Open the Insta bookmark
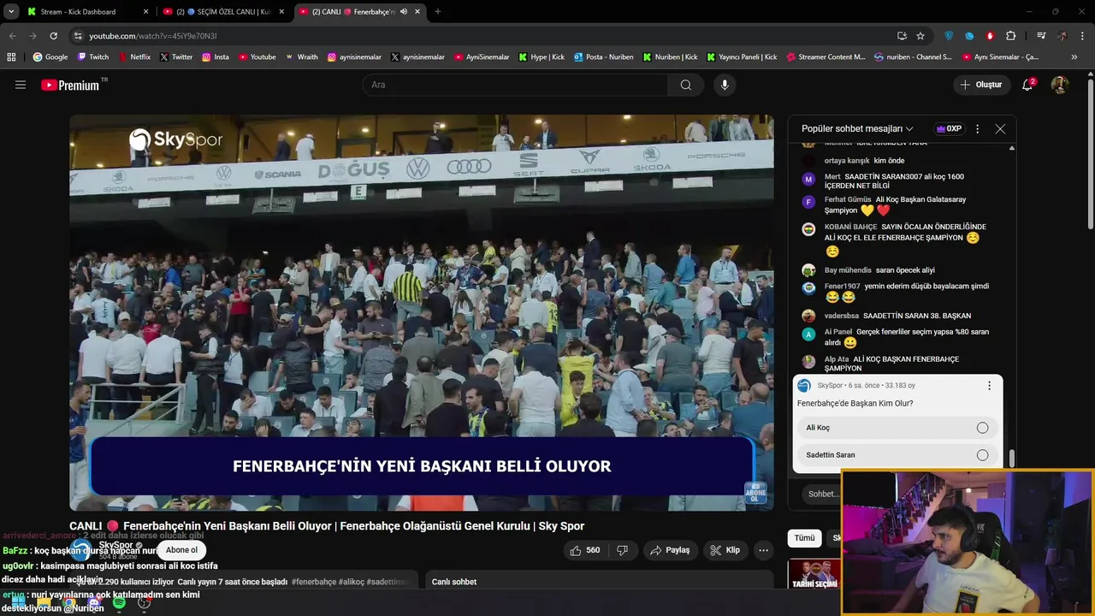Screen dimensions: 1095x616 216,56
